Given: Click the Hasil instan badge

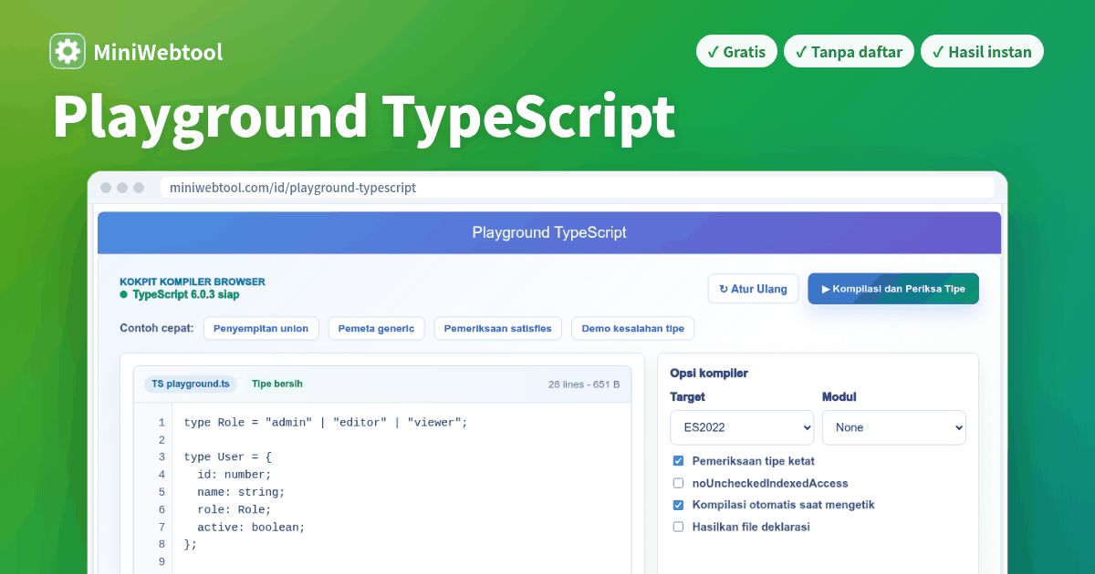Looking at the screenshot, I should point(982,52).
